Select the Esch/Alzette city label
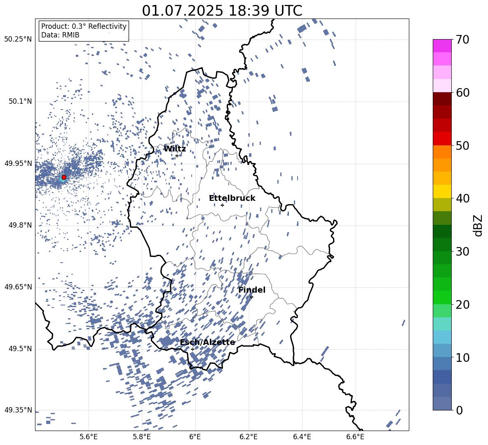 (207, 342)
